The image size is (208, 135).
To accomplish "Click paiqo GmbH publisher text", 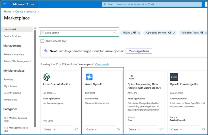I will point(176,93).
